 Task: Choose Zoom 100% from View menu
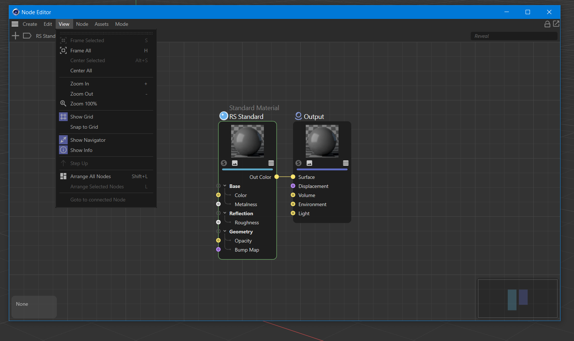pyautogui.click(x=106, y=104)
